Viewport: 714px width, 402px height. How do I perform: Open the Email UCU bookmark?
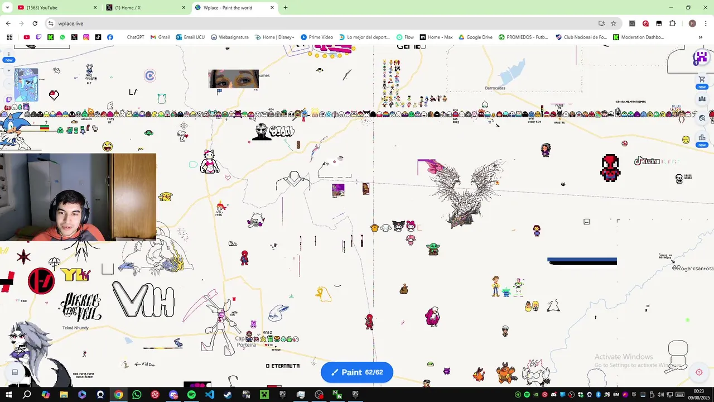point(190,37)
